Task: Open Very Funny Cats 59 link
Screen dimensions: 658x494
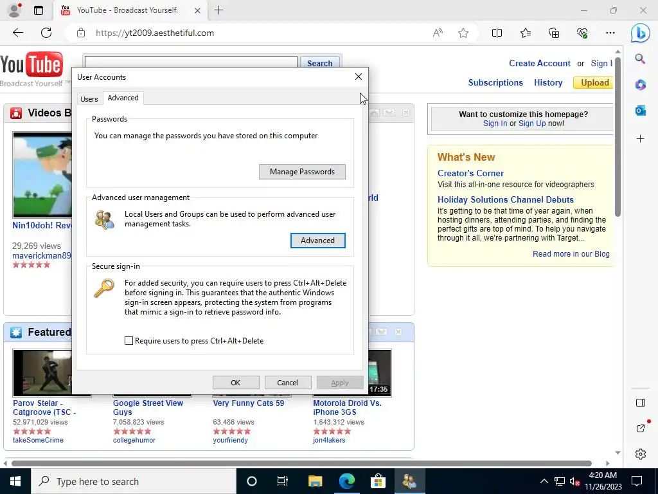Action: [x=249, y=403]
